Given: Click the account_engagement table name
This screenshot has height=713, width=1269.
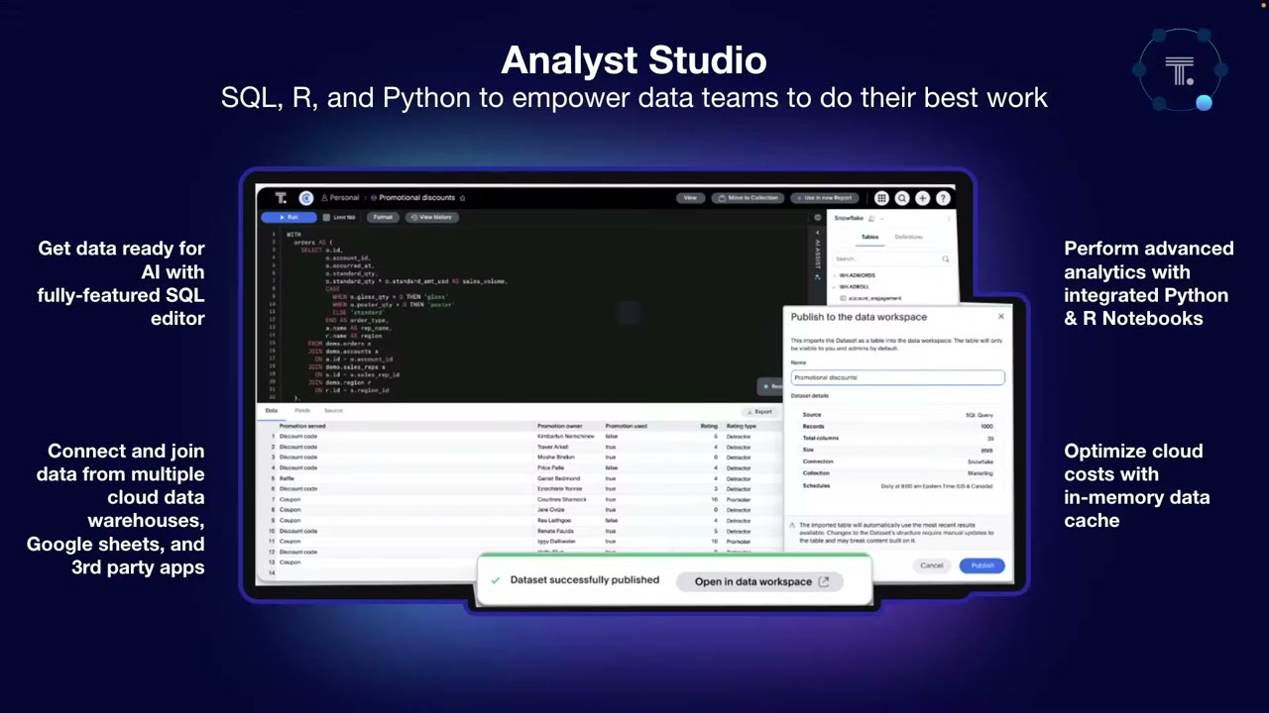Looking at the screenshot, I should click(874, 298).
